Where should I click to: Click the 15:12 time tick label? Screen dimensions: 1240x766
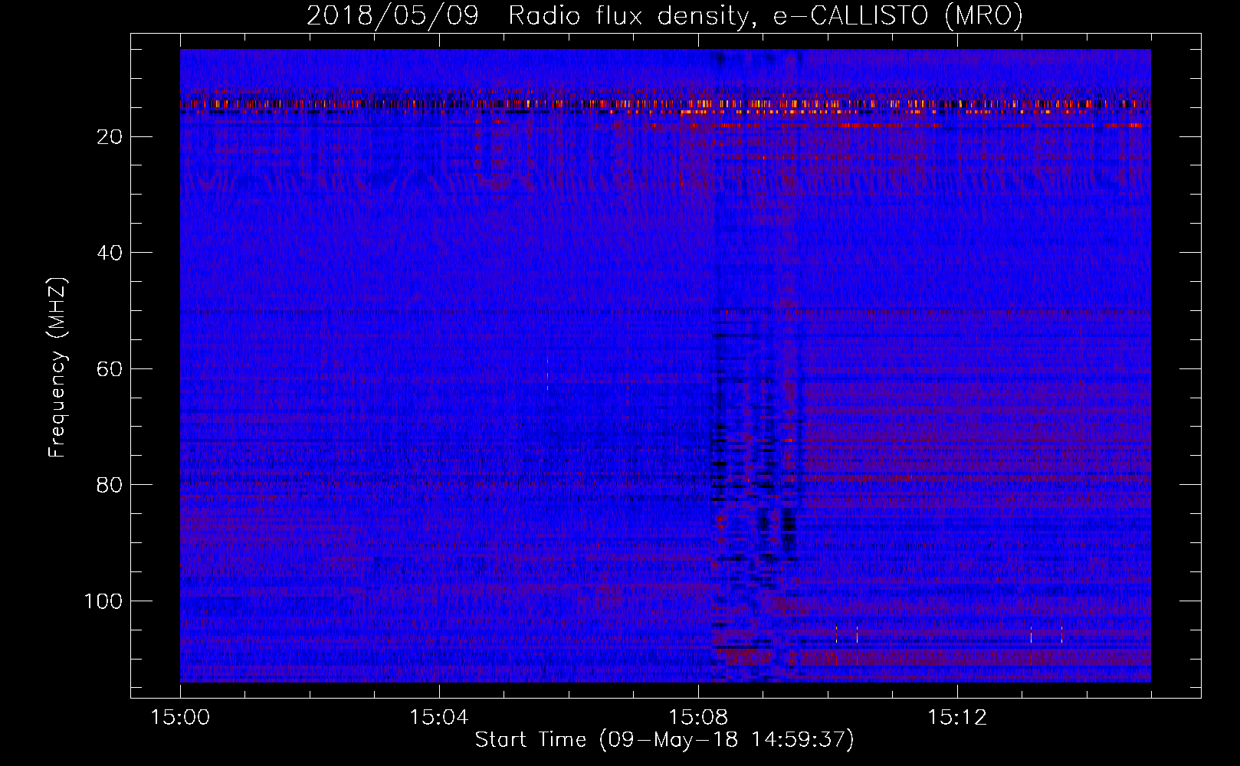(x=956, y=718)
